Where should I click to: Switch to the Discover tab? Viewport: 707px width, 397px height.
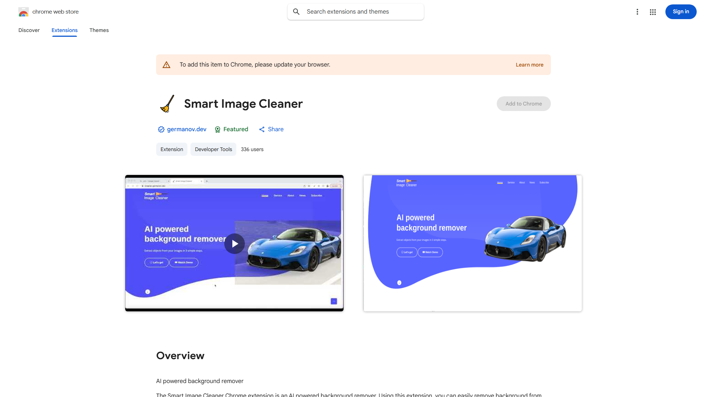coord(29,30)
